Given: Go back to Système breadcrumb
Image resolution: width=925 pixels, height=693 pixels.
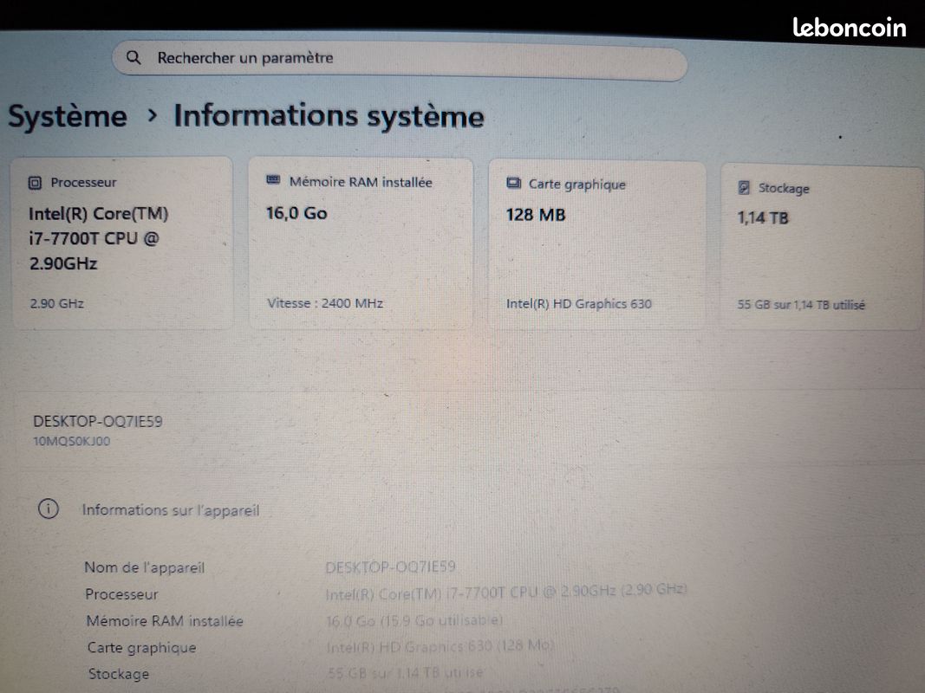Looking at the screenshot, I should click(x=68, y=115).
